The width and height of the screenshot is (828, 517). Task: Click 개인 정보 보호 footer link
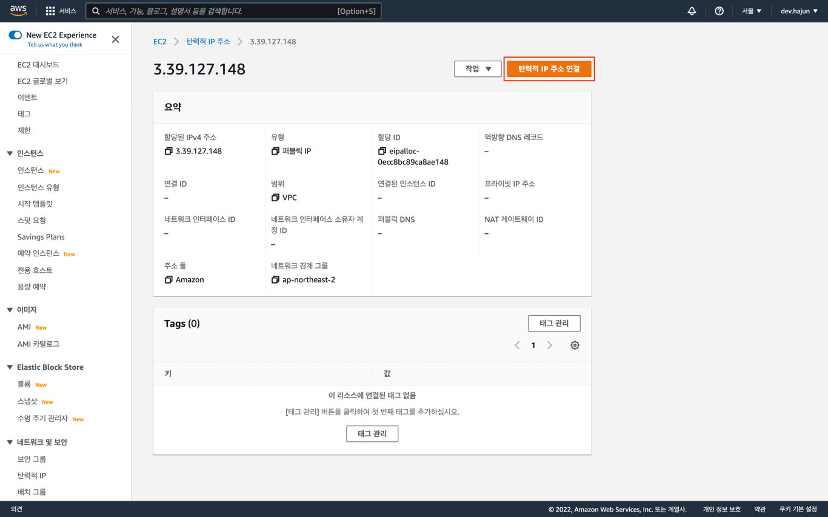pyautogui.click(x=721, y=509)
